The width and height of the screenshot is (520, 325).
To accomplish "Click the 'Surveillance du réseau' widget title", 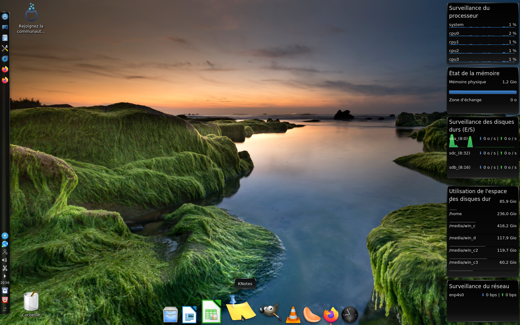I will 479,286.
